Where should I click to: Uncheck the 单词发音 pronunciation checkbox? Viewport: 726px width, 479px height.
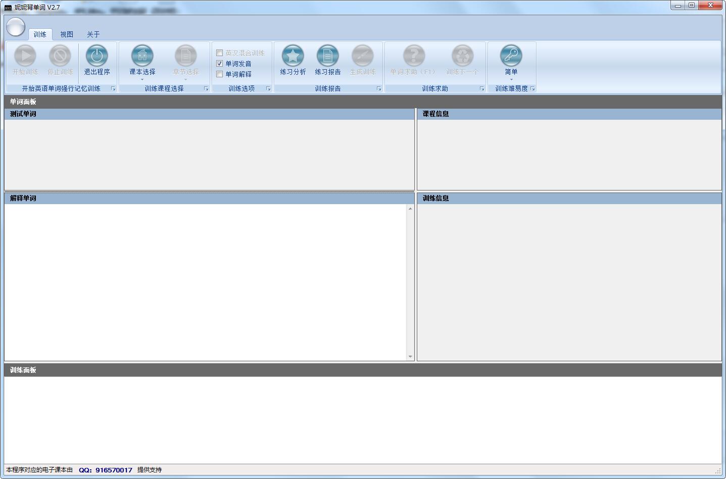pos(220,64)
